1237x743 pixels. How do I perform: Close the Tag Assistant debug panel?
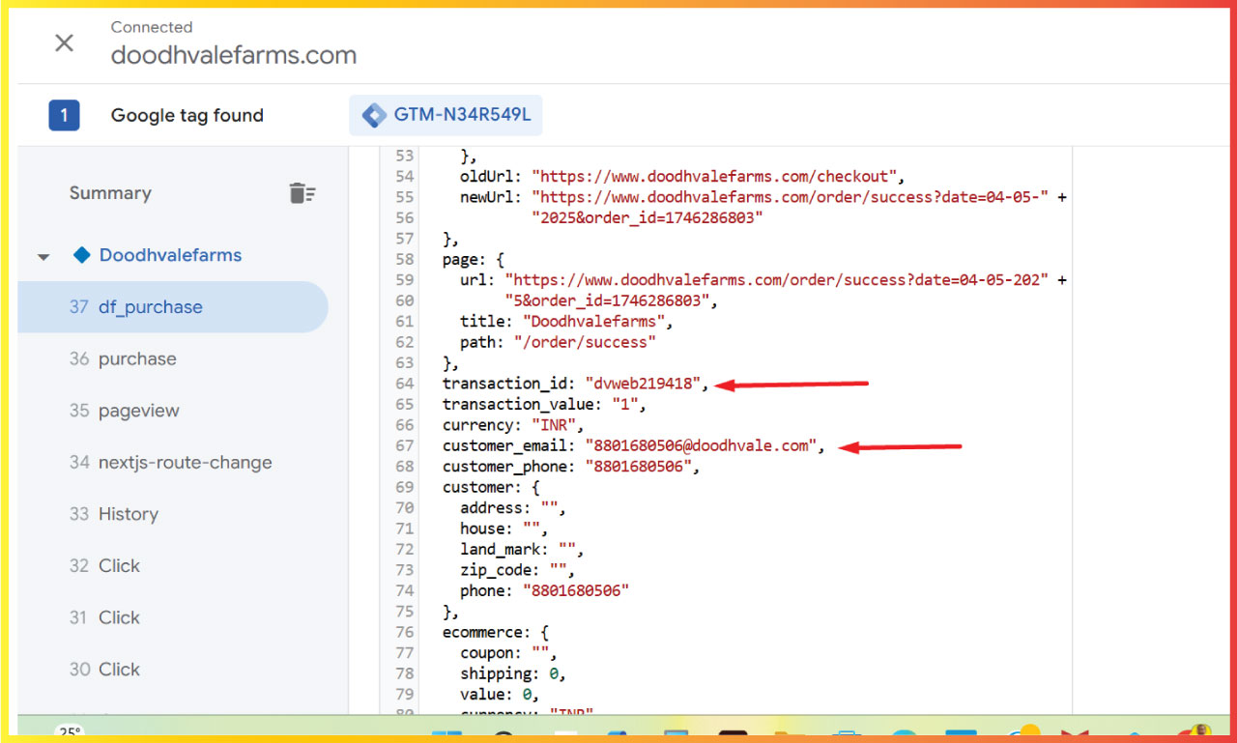(x=64, y=43)
